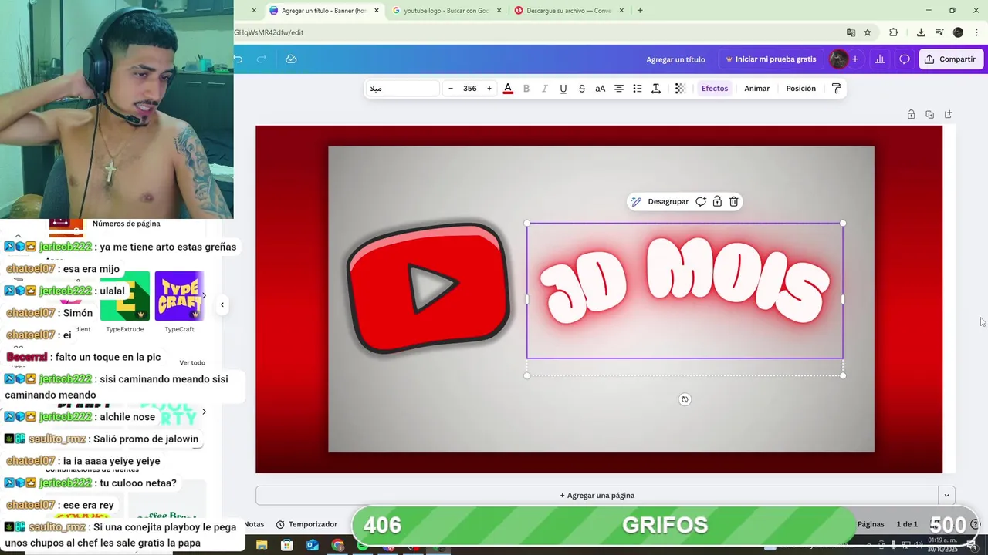Select the TypeCraft app thumbnail
The width and height of the screenshot is (988, 555).
tap(179, 296)
